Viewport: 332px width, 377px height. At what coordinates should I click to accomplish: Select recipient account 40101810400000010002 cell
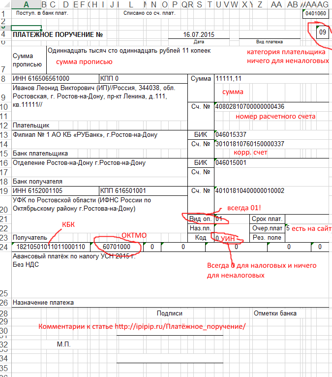[272, 190]
